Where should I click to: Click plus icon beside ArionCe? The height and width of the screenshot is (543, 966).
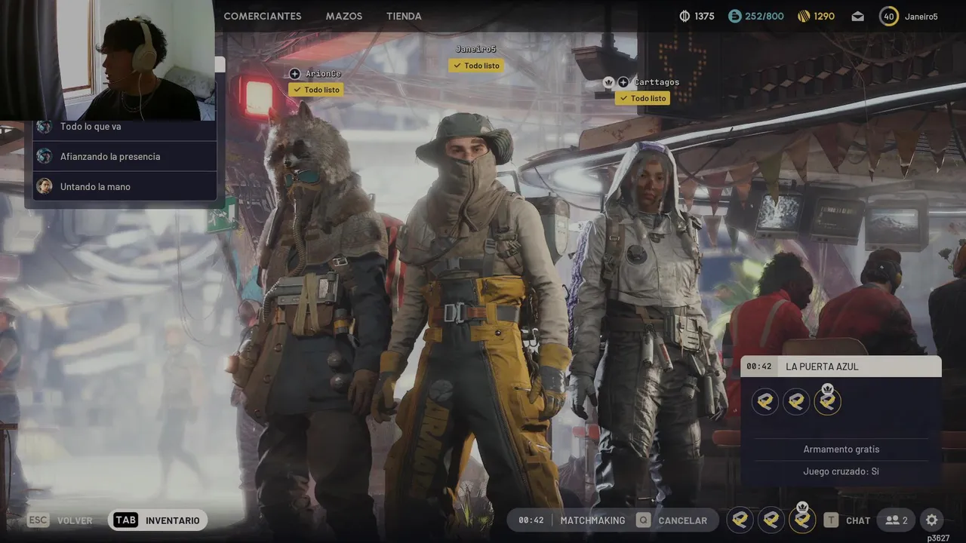[294, 73]
